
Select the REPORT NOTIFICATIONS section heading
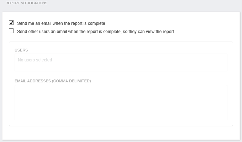point(26,3)
